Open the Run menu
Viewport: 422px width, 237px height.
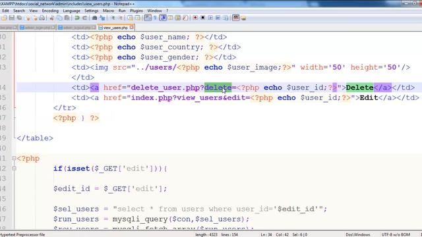(122, 11)
